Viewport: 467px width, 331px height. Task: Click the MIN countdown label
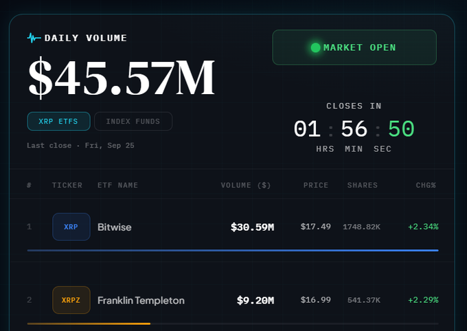(x=354, y=149)
